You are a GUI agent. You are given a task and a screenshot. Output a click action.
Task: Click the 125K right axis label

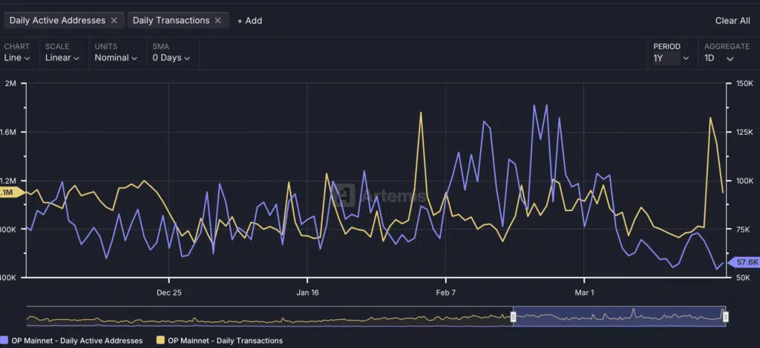744,132
